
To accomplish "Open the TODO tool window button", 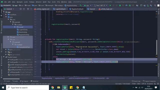I will pos(7,81).
